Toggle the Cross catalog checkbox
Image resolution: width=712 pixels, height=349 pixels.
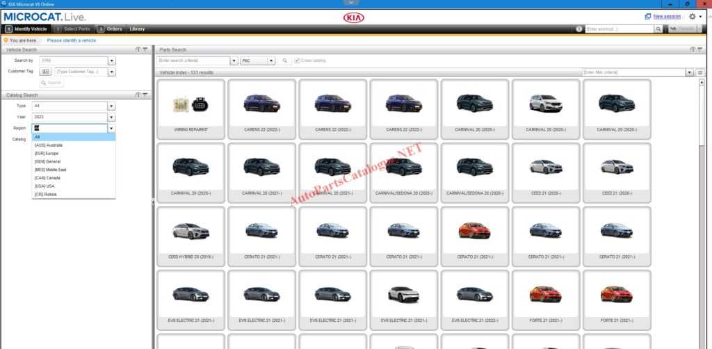[297, 60]
